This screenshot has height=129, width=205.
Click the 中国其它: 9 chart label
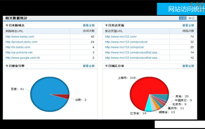(x=183, y=100)
